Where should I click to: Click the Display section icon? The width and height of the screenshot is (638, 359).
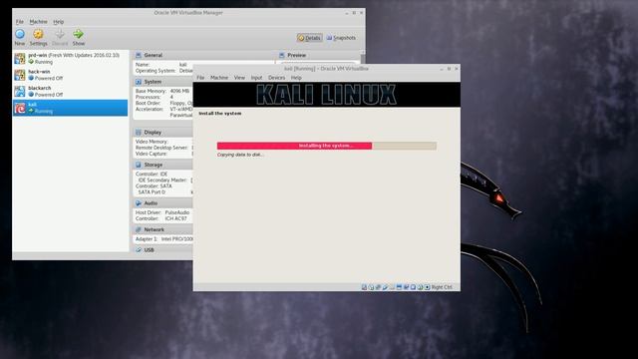coord(139,133)
